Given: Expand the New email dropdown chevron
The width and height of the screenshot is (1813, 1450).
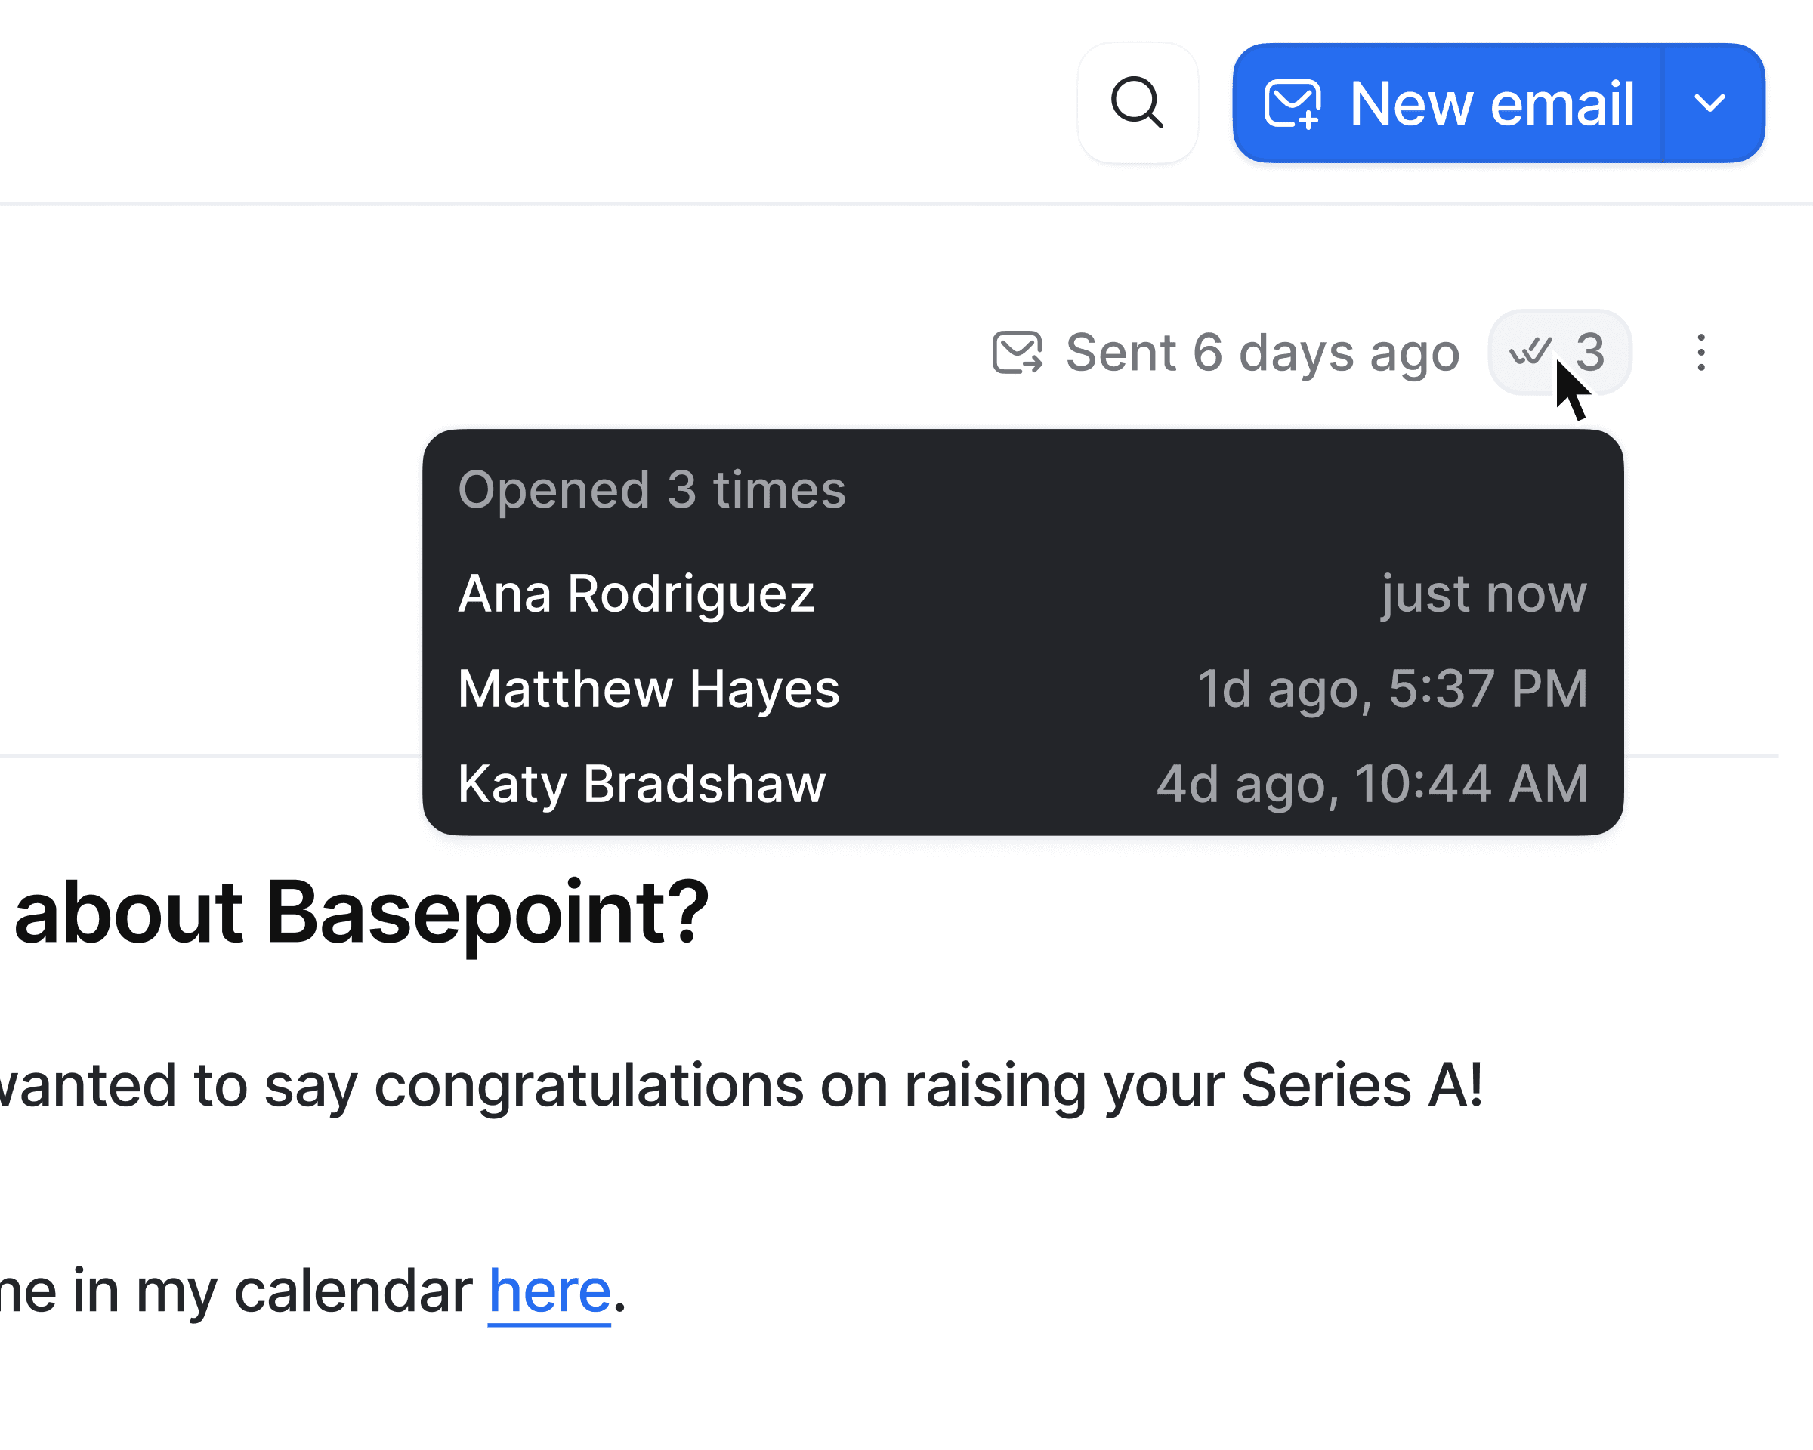Looking at the screenshot, I should coord(1710,103).
